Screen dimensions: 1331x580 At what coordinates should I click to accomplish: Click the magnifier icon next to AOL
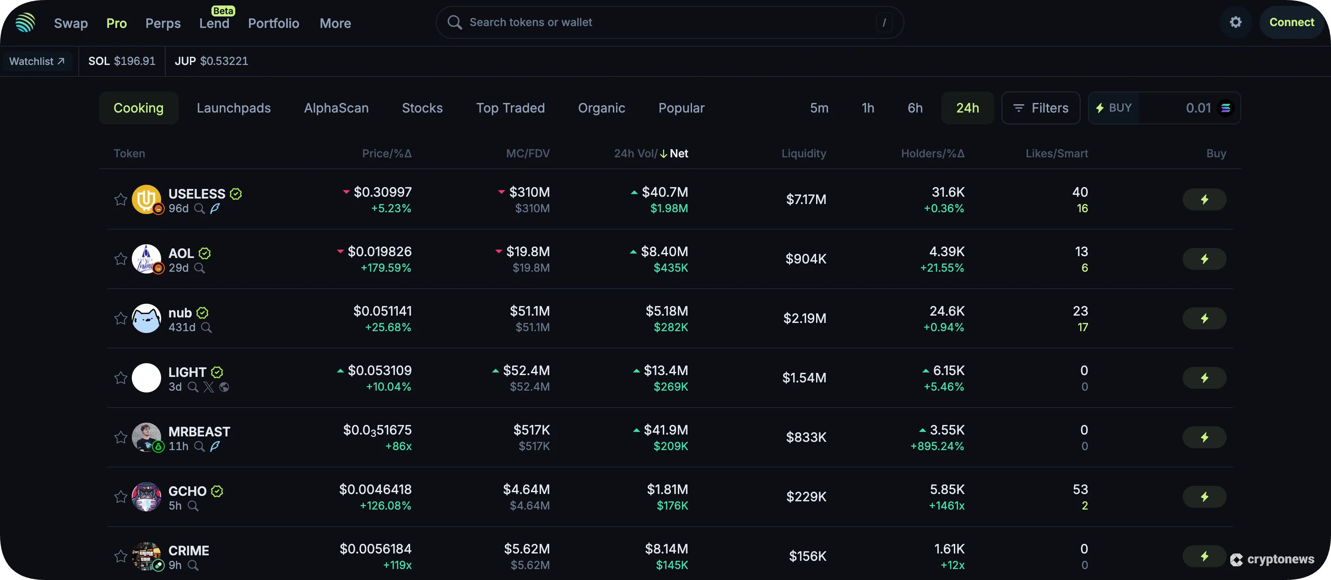click(200, 268)
